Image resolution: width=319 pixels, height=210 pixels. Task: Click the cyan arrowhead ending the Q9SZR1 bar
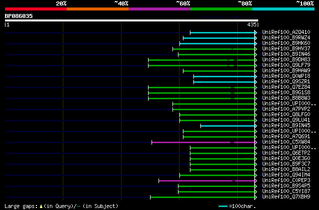tap(256, 82)
